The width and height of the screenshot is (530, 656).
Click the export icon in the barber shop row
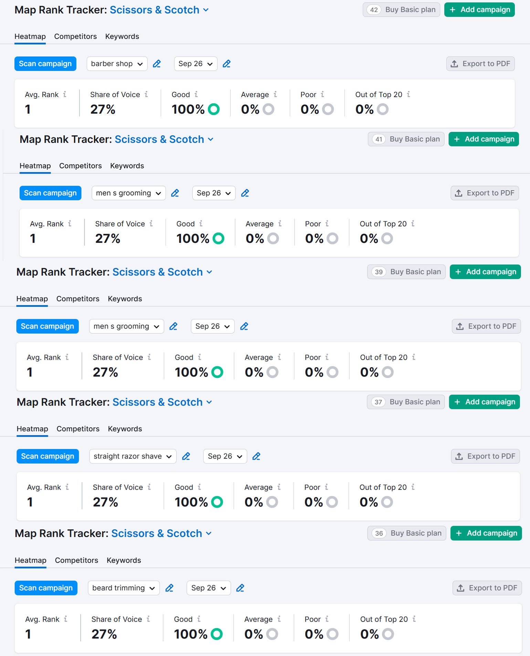pos(454,64)
